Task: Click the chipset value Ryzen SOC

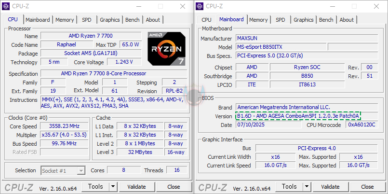Action: point(307,67)
